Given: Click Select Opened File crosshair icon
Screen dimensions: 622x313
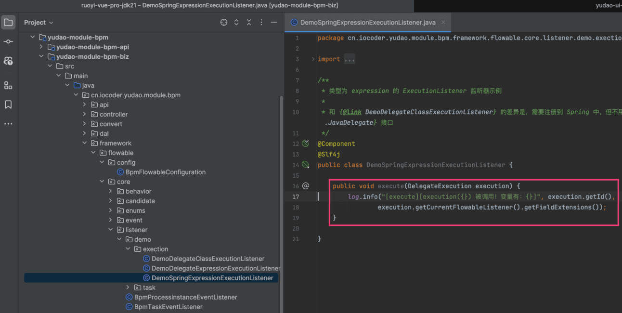Looking at the screenshot, I should click(224, 23).
